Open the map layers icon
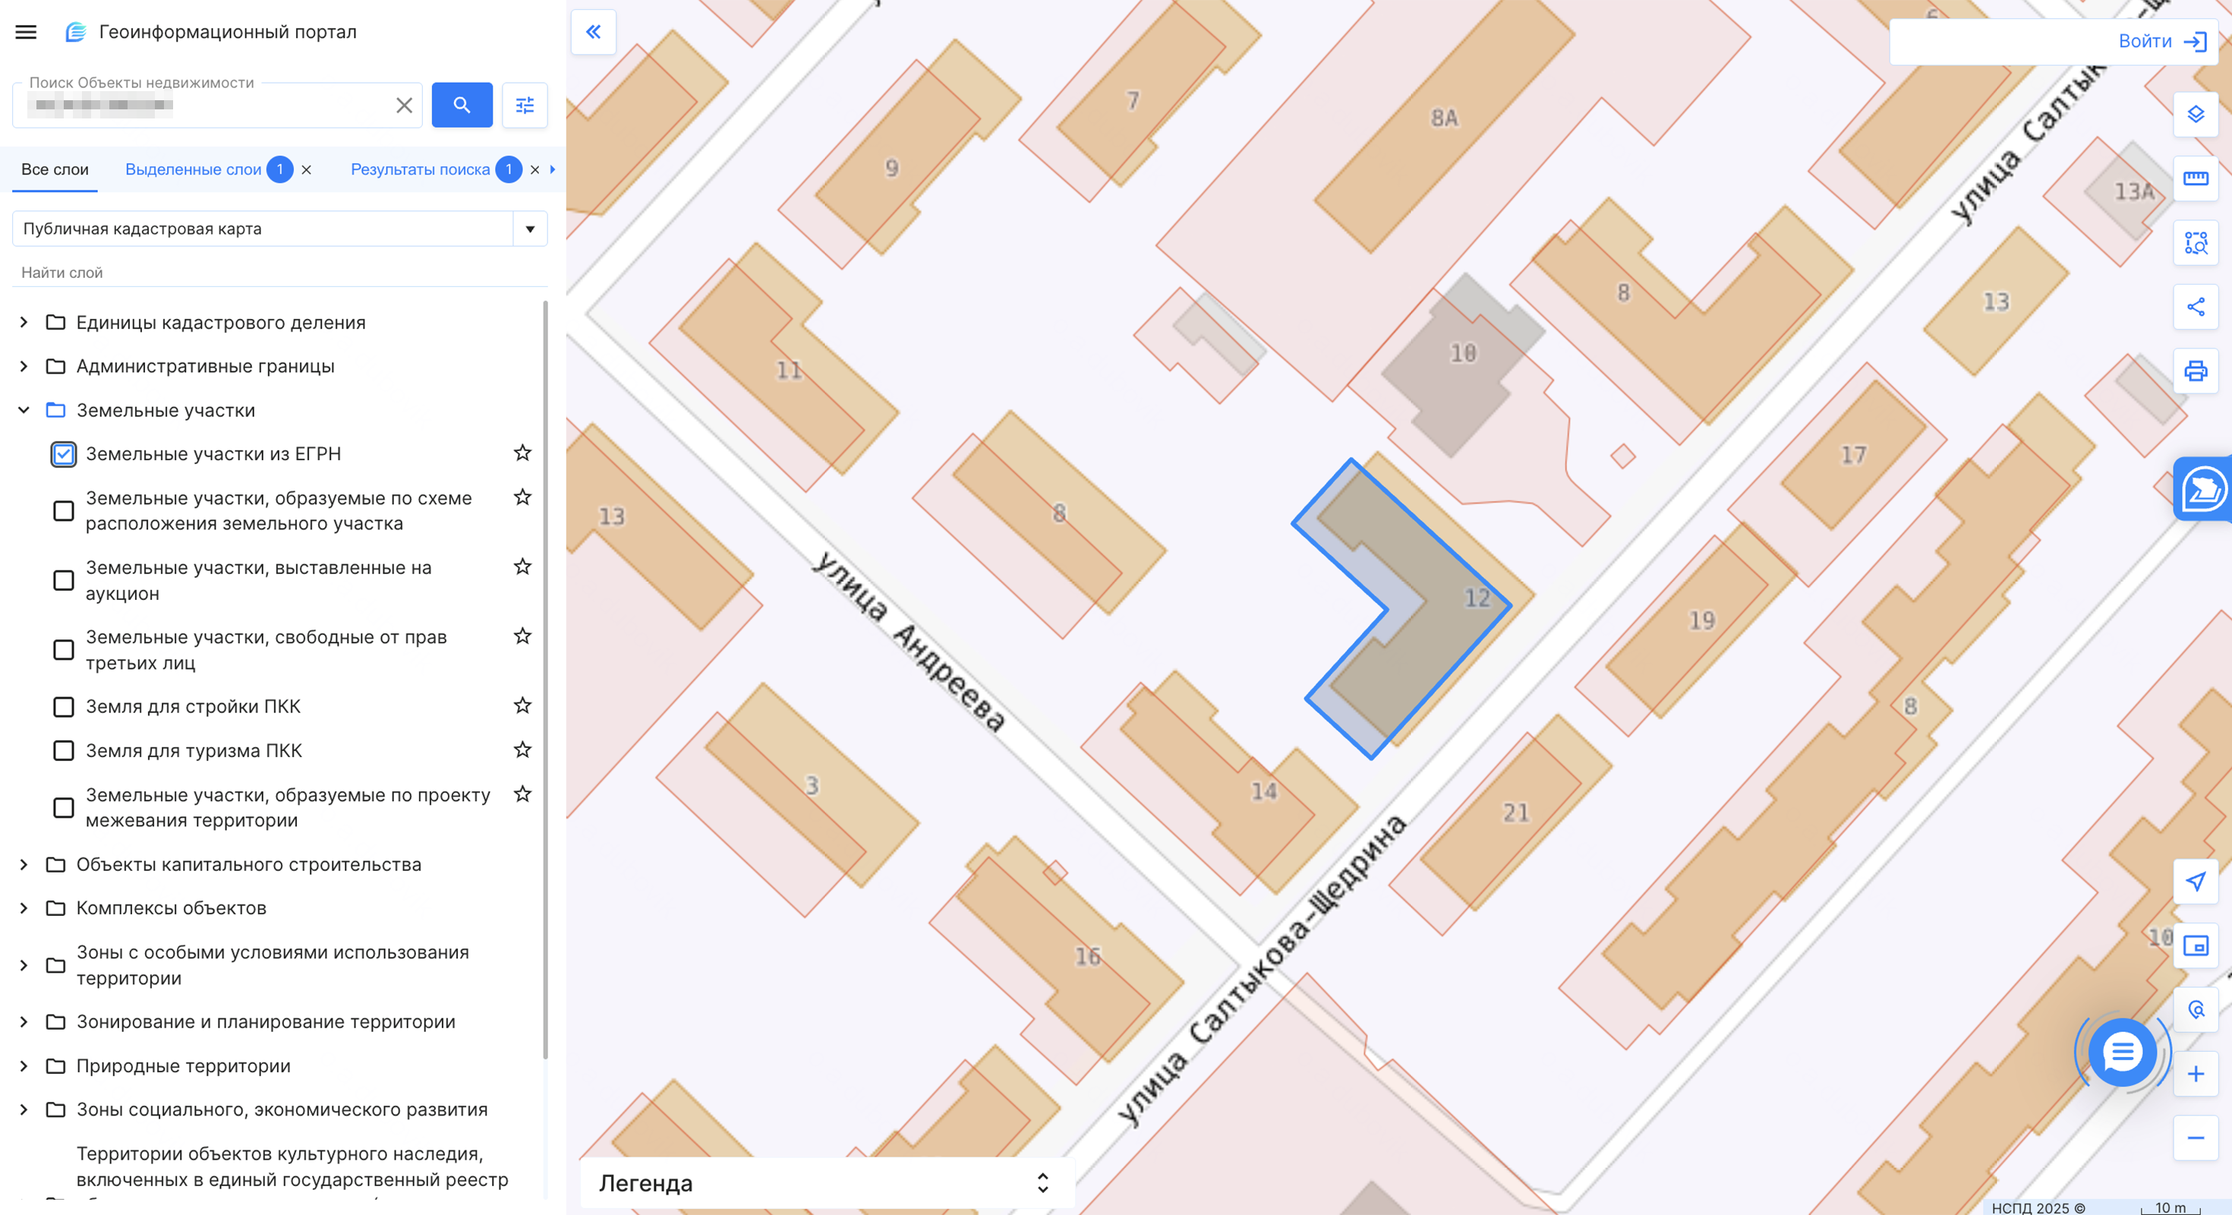This screenshot has height=1215, width=2232. coord(2195,115)
